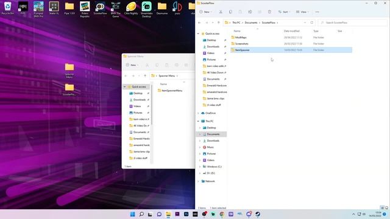This screenshot has width=390, height=219.
Task: Click the Name column header in ScooterFlow window
Action: (237, 31)
